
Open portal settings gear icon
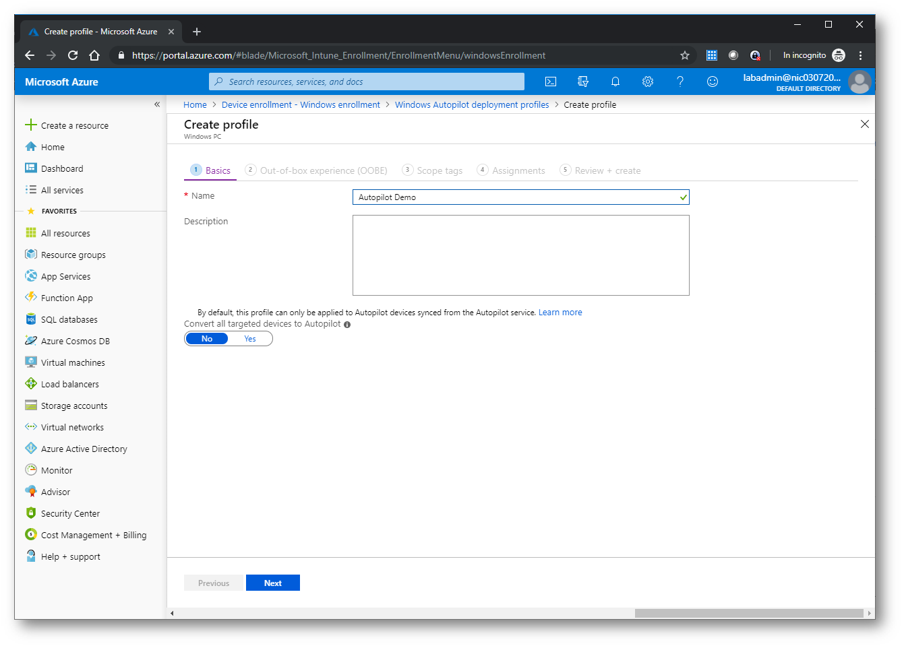[x=648, y=82]
